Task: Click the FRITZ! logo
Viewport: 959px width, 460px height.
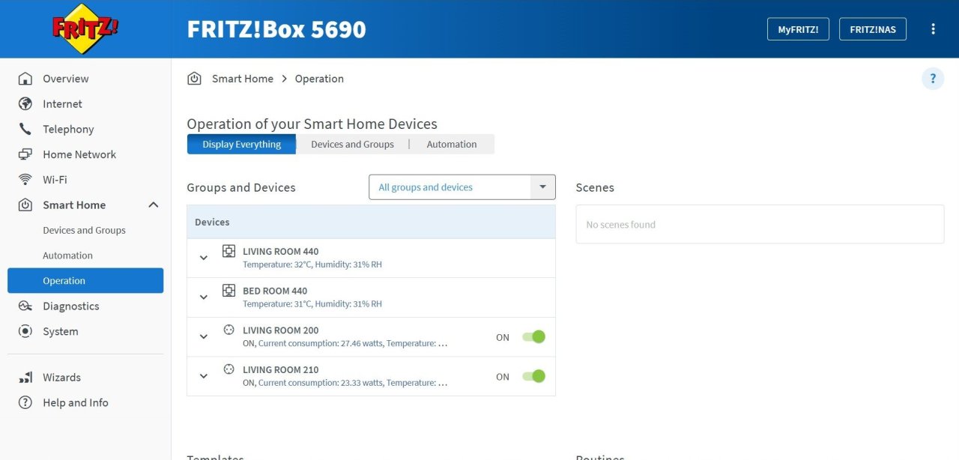Action: pyautogui.click(x=85, y=28)
